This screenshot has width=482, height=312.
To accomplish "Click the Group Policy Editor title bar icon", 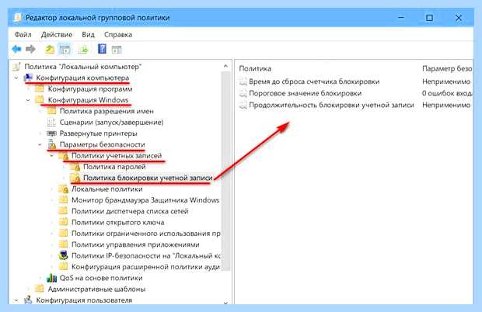I will 18,18.
